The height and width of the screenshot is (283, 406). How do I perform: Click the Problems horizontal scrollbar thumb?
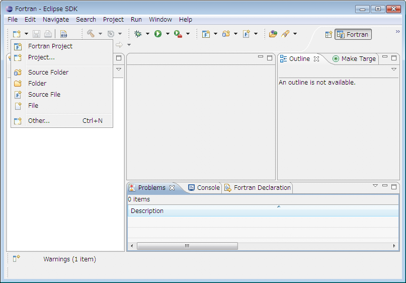click(x=187, y=246)
